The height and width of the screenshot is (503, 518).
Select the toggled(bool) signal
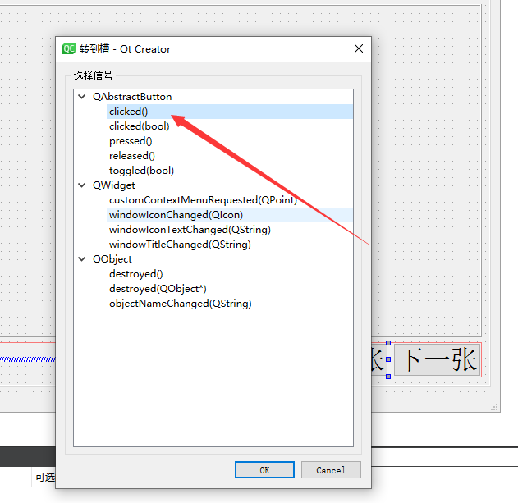[141, 171]
